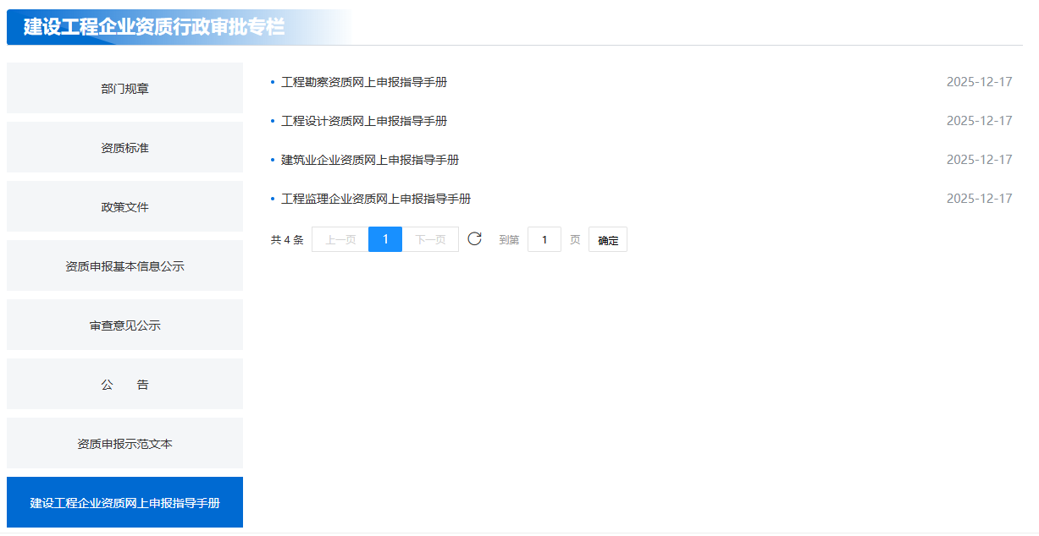Viewport: 1039px width, 536px height.
Task: Switch to the 资质标准 tab
Action: coord(124,147)
